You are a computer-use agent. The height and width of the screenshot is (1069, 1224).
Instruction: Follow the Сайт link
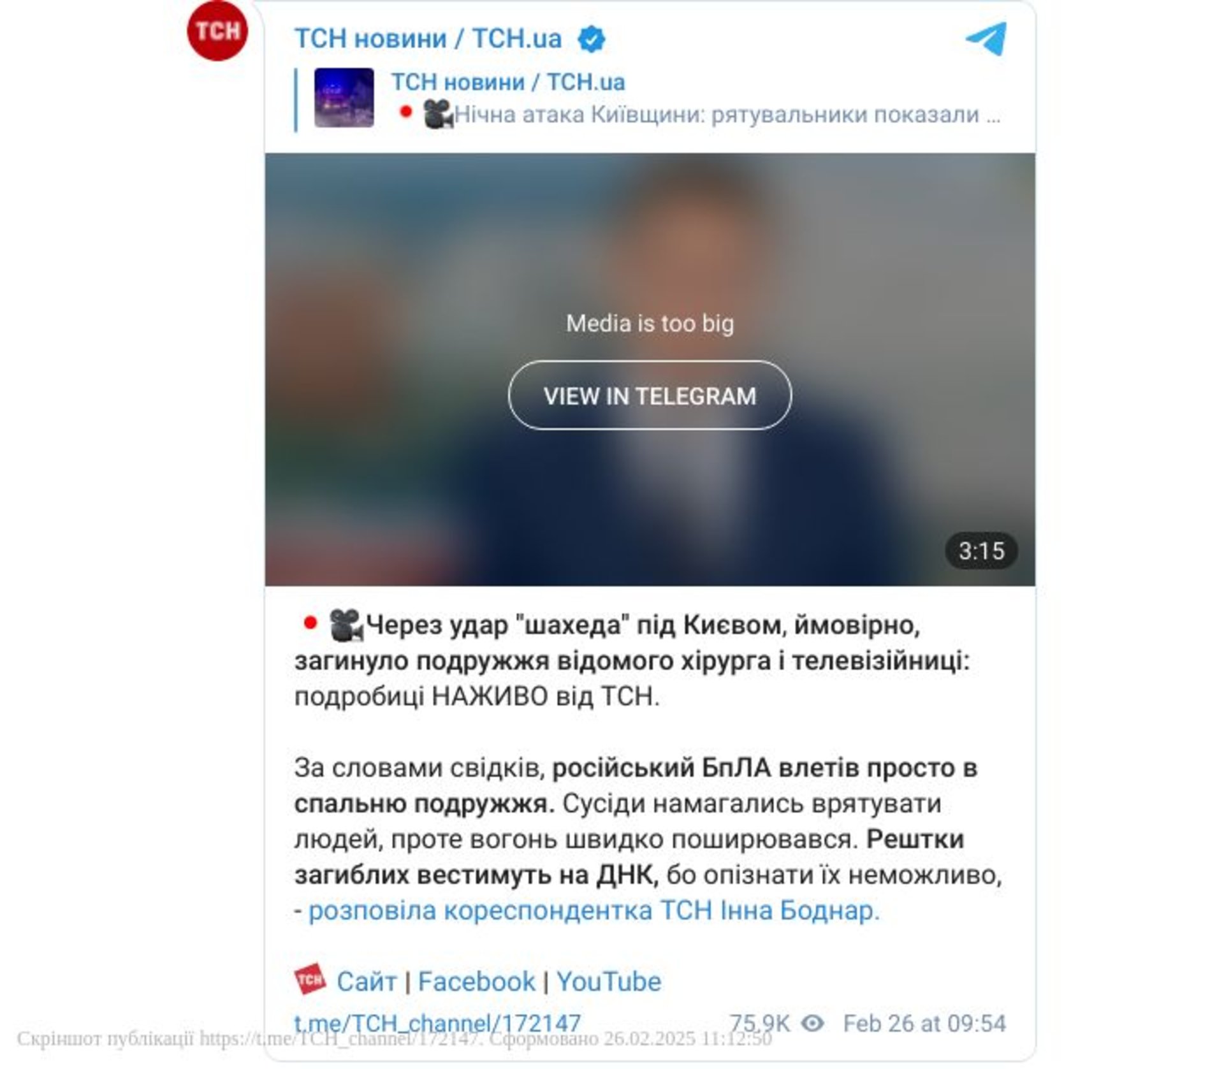(x=367, y=981)
